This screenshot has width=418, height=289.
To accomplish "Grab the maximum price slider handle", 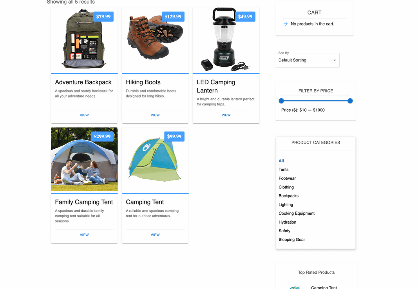I will (350, 101).
